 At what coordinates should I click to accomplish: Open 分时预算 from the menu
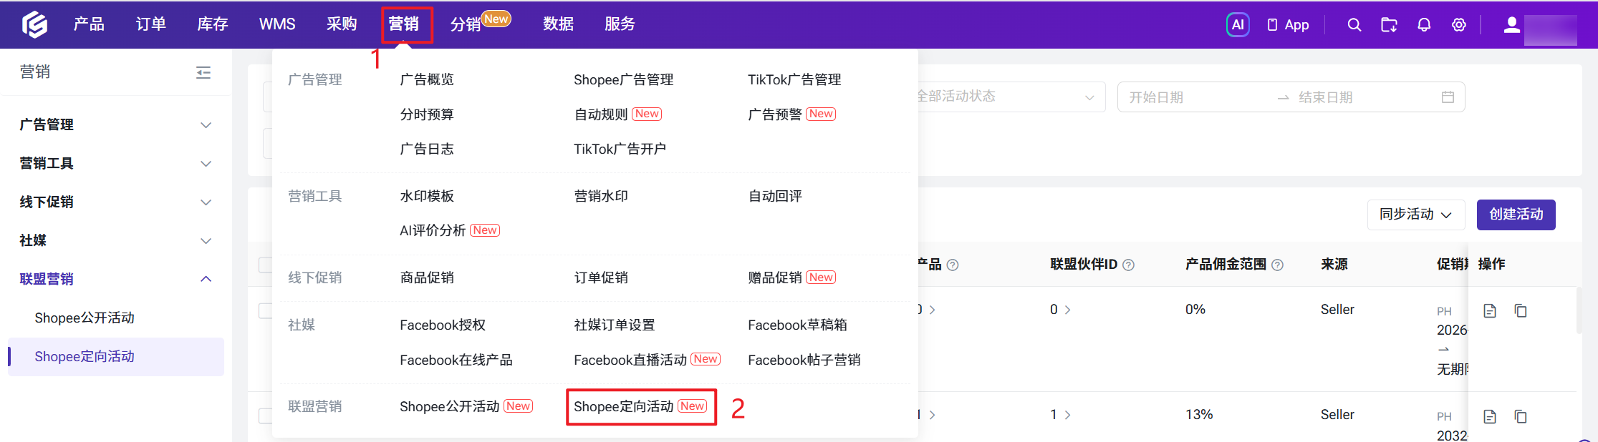pos(427,114)
